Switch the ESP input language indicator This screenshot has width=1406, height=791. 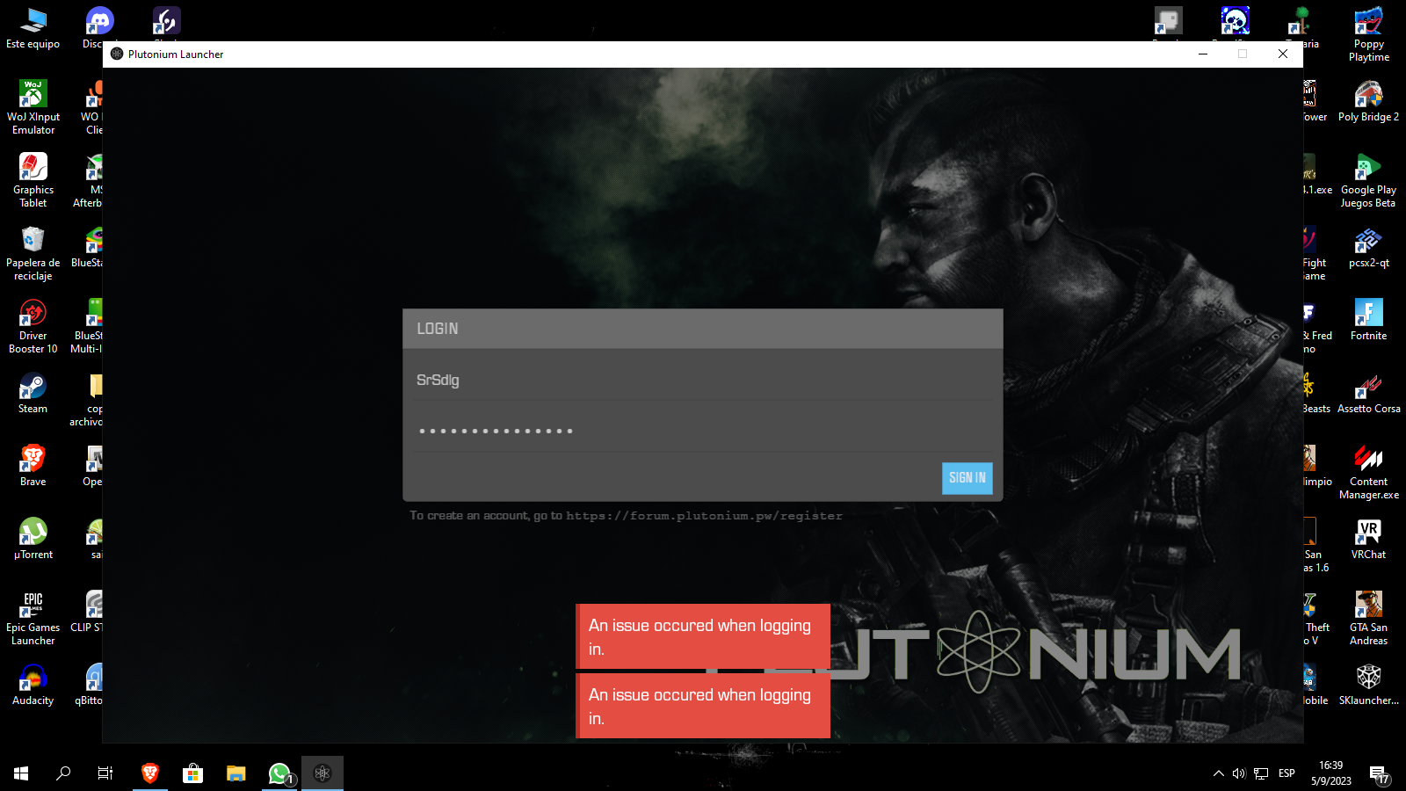(1286, 773)
